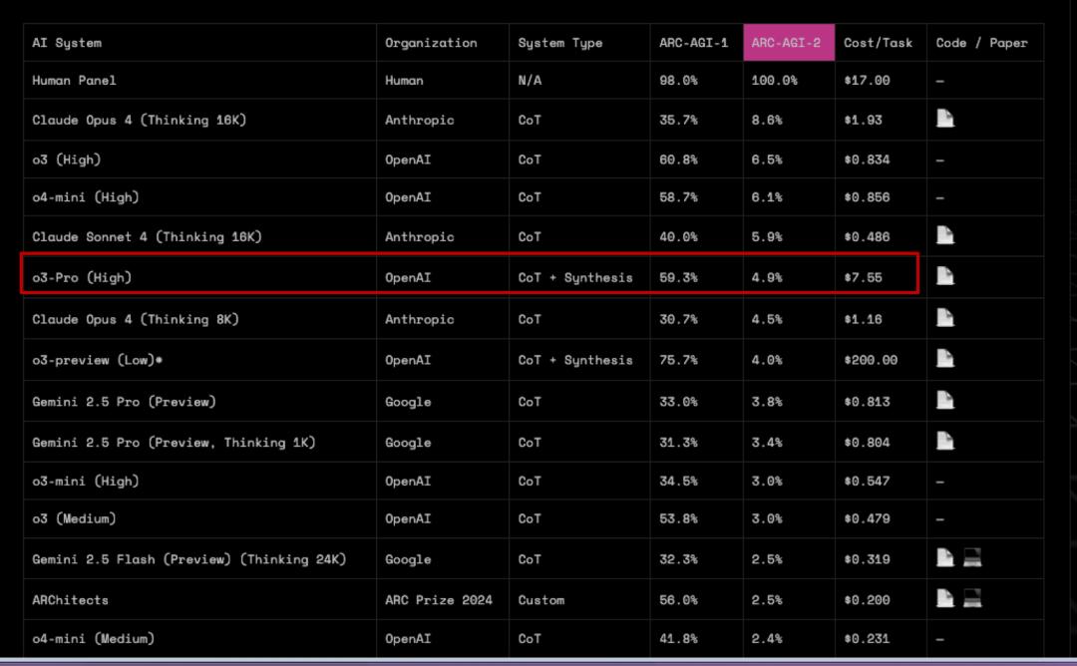Open the Gemini 2.5 Flash (Preview) code icon
Image resolution: width=1077 pixels, height=666 pixels.
tap(972, 557)
